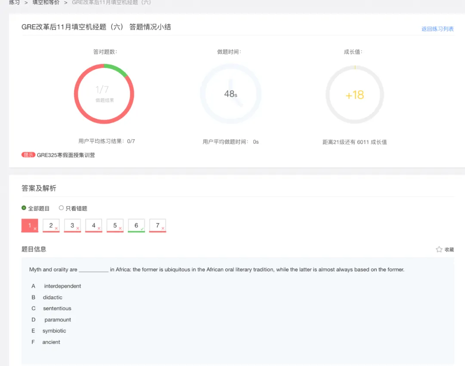This screenshot has height=366, width=465.
Task: Click the 1/7 results donut chart
Action: tap(104, 94)
